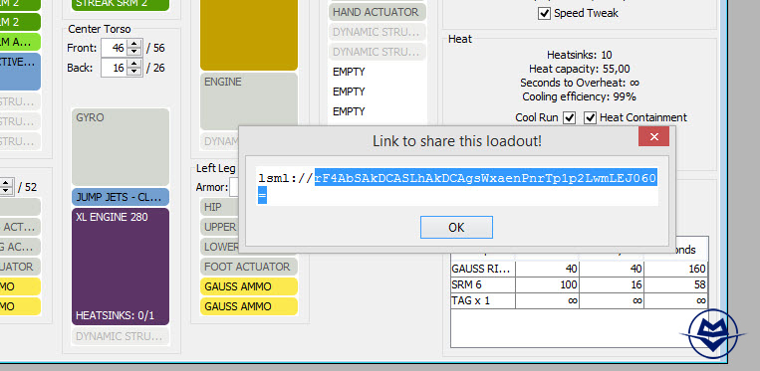Click the SRM 6 weapon table row
This screenshot has height=371, width=760.
(x=579, y=284)
